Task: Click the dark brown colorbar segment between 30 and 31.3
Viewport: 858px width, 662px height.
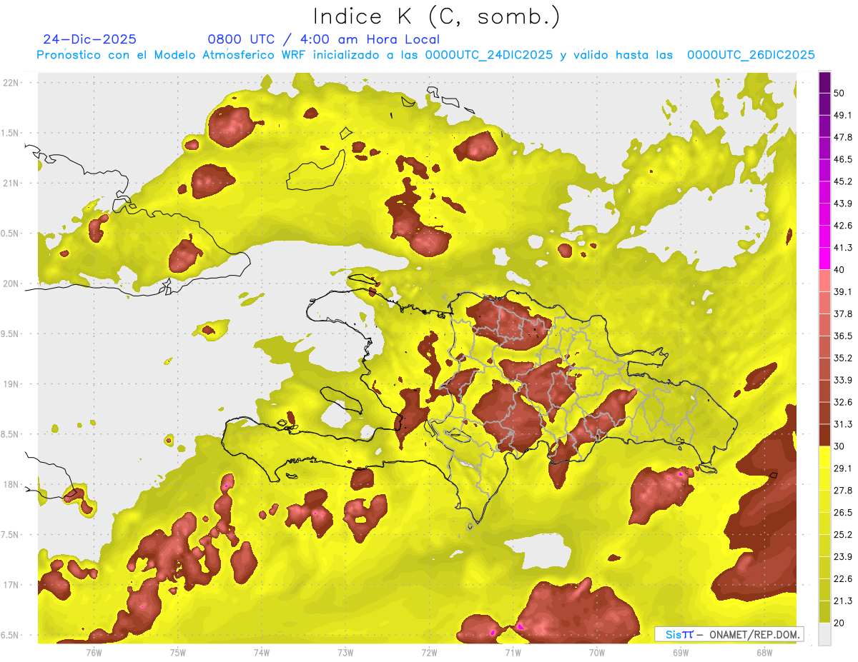Action: point(824,435)
